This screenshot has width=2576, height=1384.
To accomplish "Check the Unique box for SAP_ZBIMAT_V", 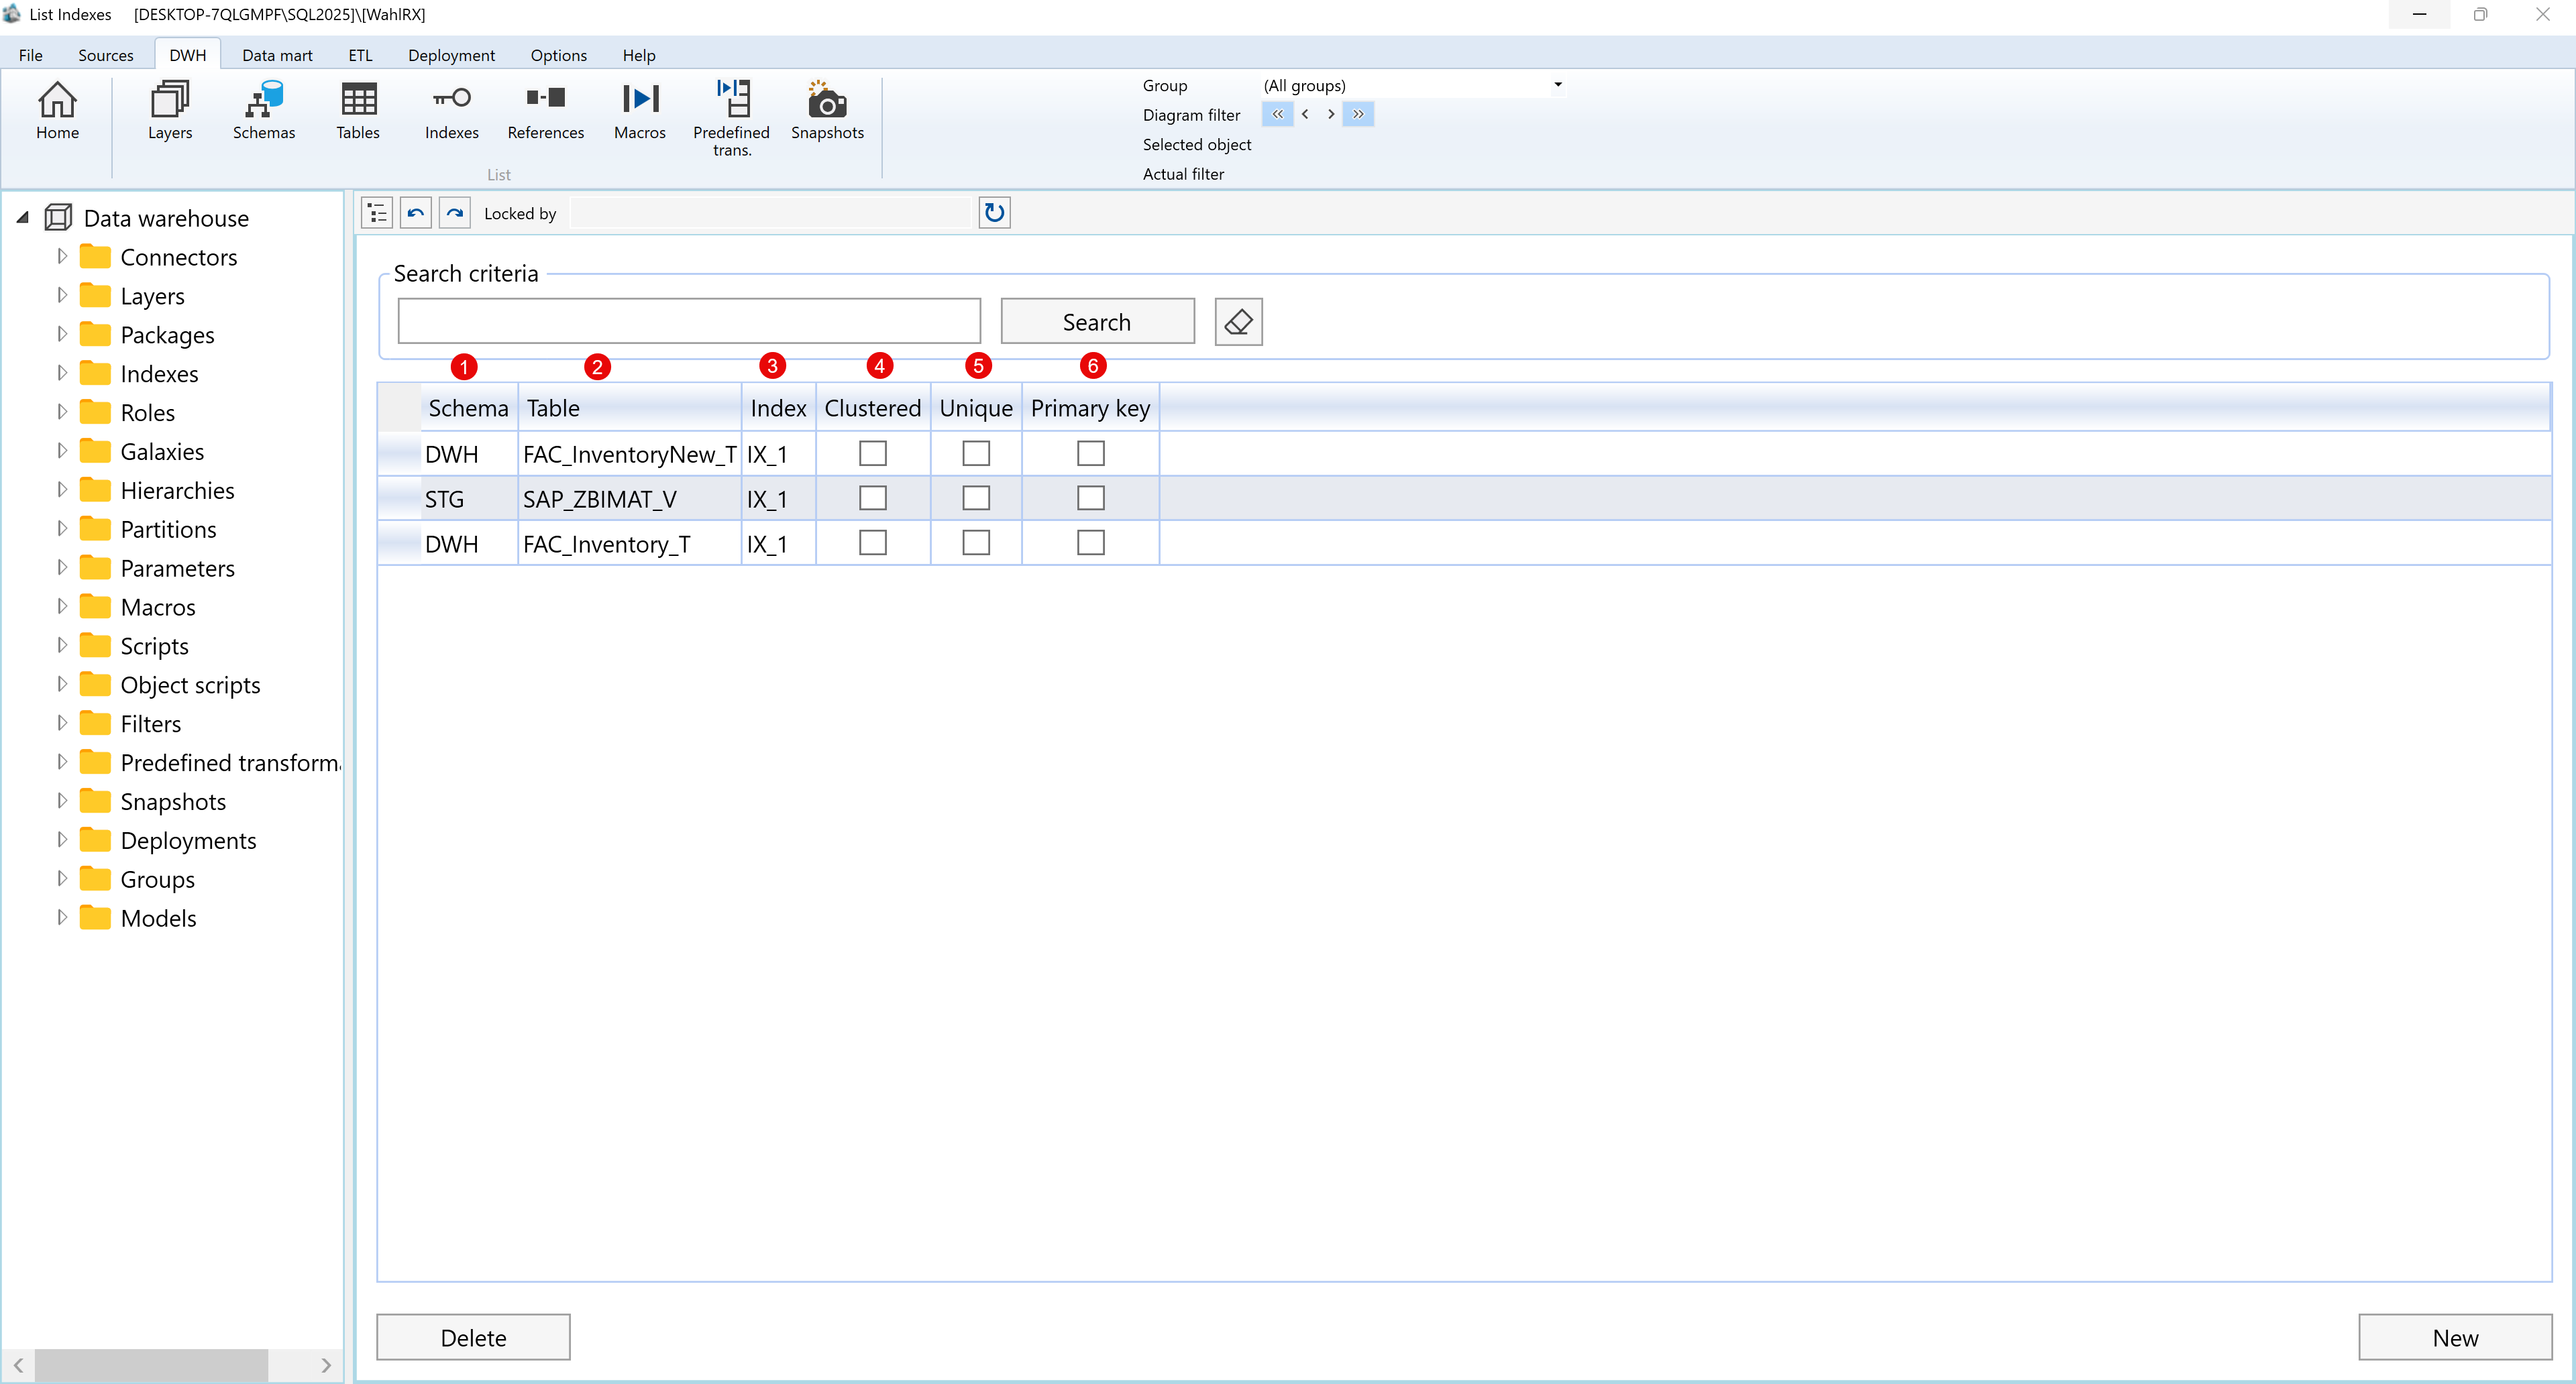I will point(976,498).
